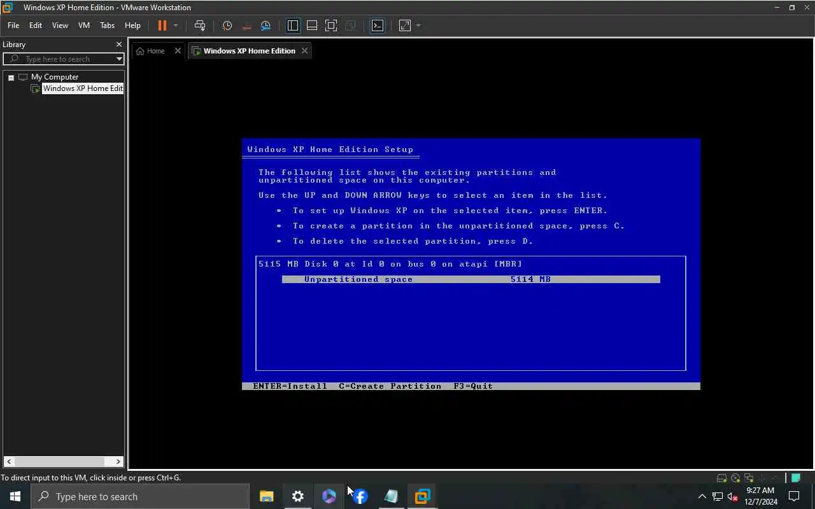
Task: Click the Library horizontal scrollbar thumb
Action: [59, 461]
